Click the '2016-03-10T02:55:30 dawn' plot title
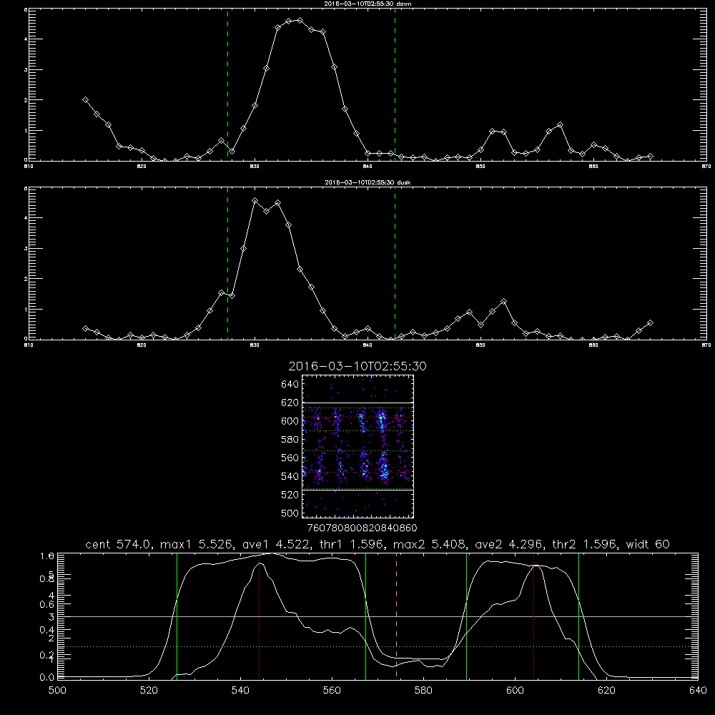715x715 pixels. point(368,4)
